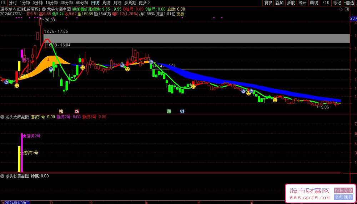The width and height of the screenshot is (357, 204).
Task: Click the 启动 signal label on chart
Action: click(24, 76)
